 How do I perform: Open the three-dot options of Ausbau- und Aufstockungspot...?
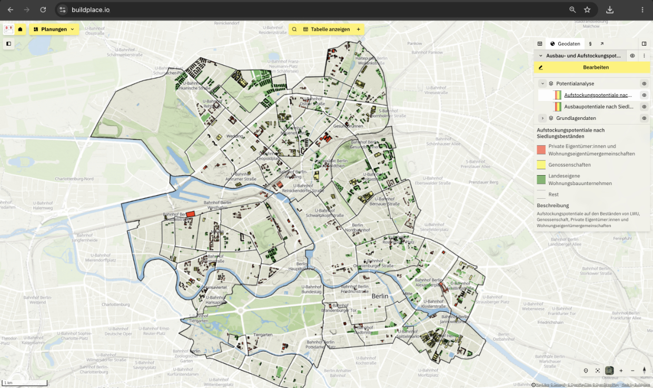click(x=644, y=56)
